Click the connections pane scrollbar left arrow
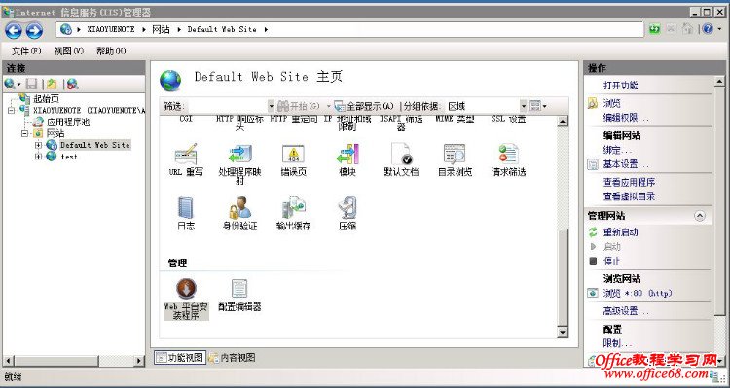 9,361
